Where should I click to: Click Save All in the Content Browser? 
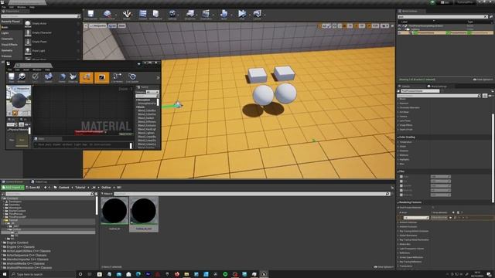point(32,188)
